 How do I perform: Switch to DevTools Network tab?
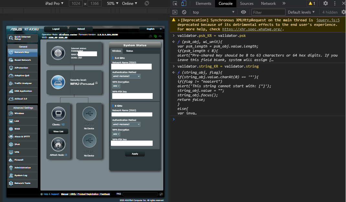pyautogui.click(x=268, y=4)
